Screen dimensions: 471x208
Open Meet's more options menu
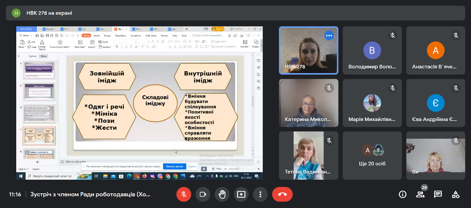pos(260,194)
